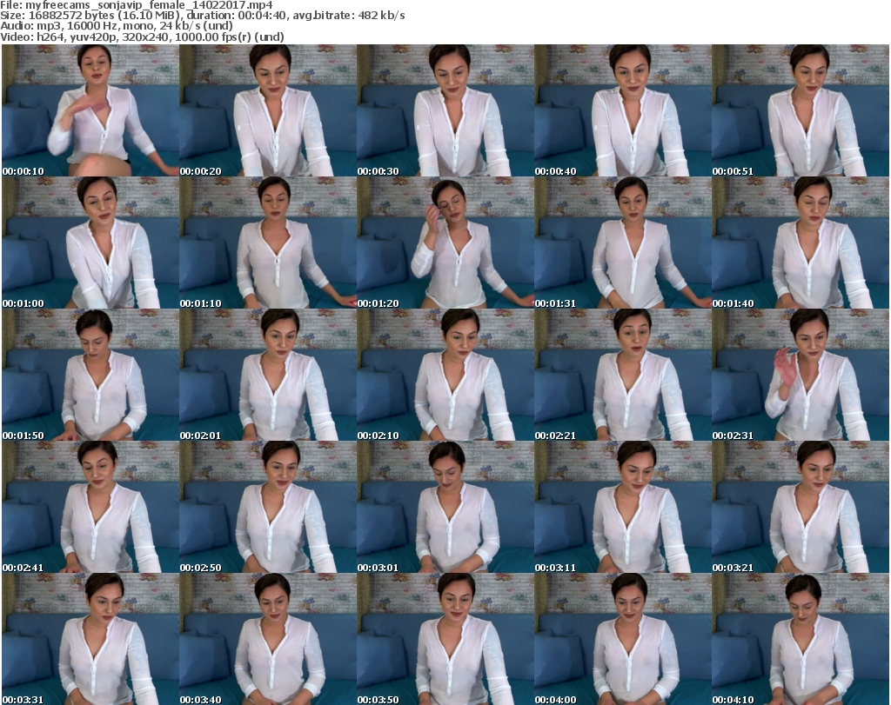View the frame marked 00:03:50
This screenshot has height=705, width=891.
[x=445, y=639]
